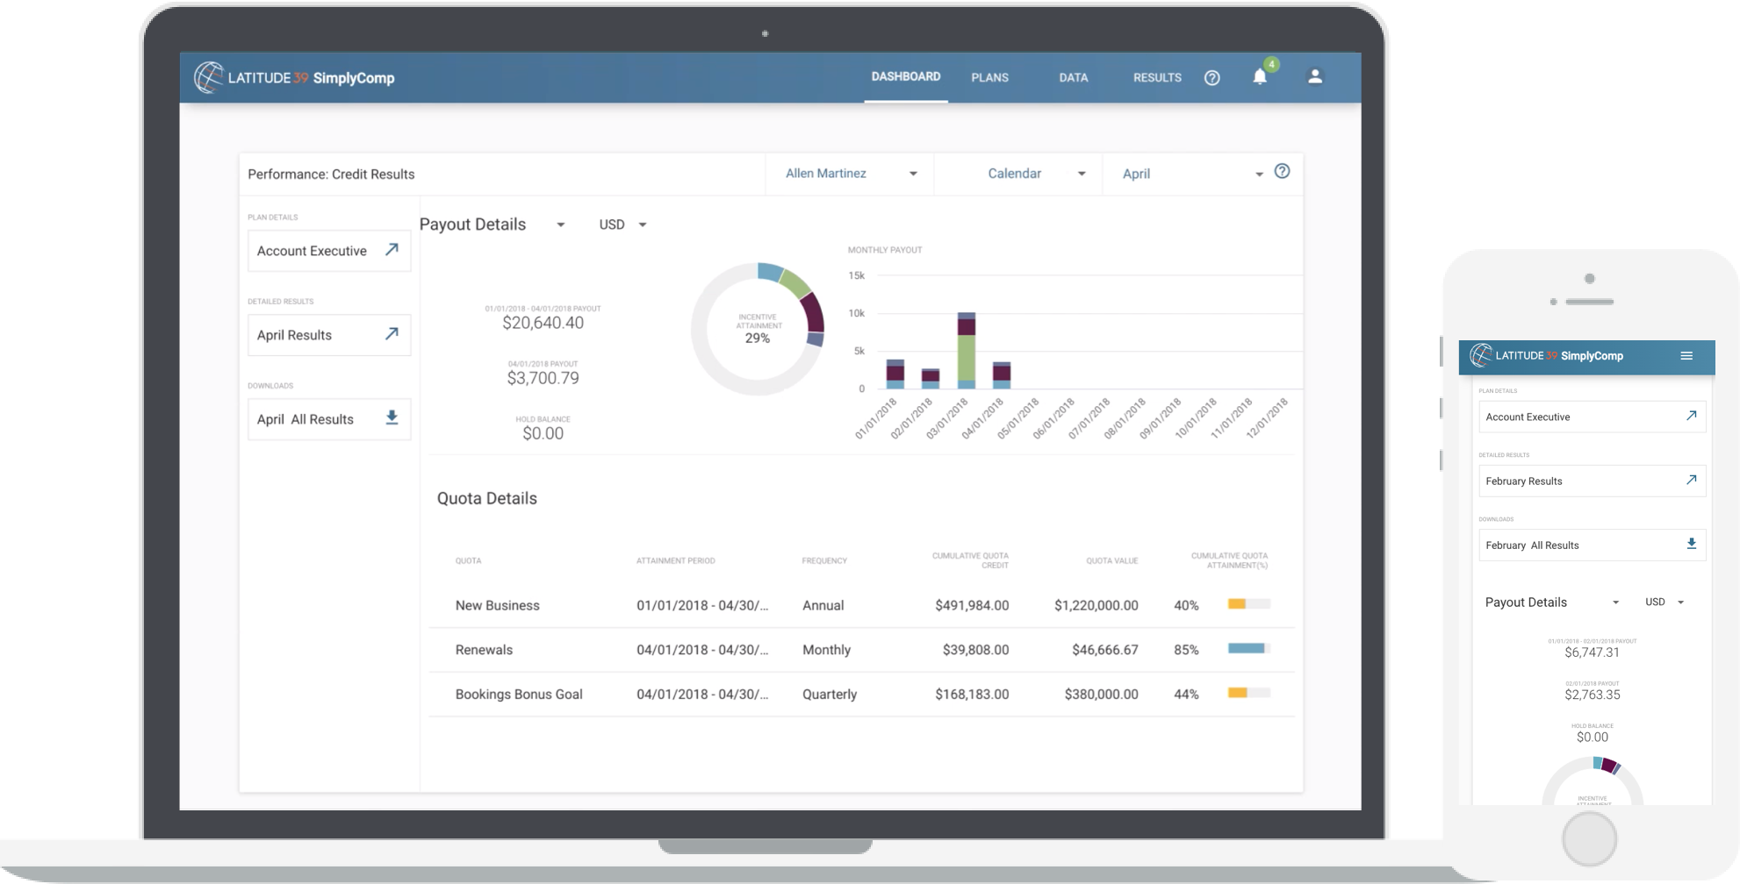The height and width of the screenshot is (884, 1740).
Task: Open the help icon in top navigation bar
Action: 1212,78
